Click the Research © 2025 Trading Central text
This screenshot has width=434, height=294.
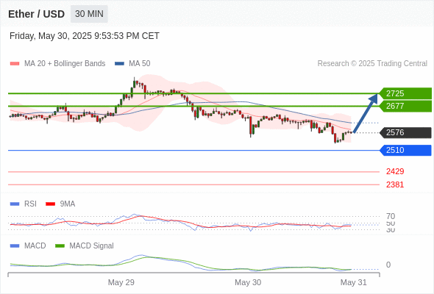372,64
